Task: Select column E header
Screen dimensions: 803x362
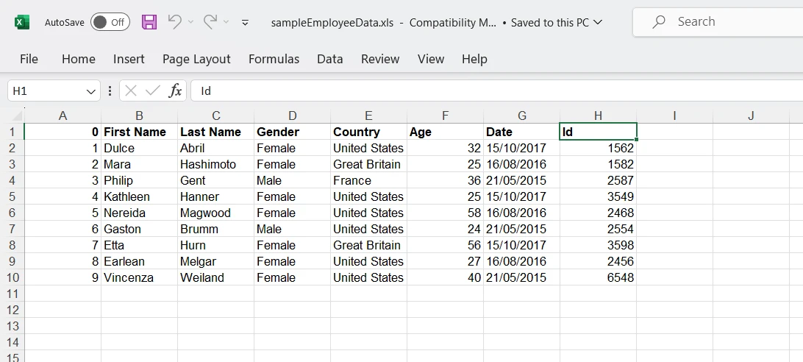Action: [368, 116]
